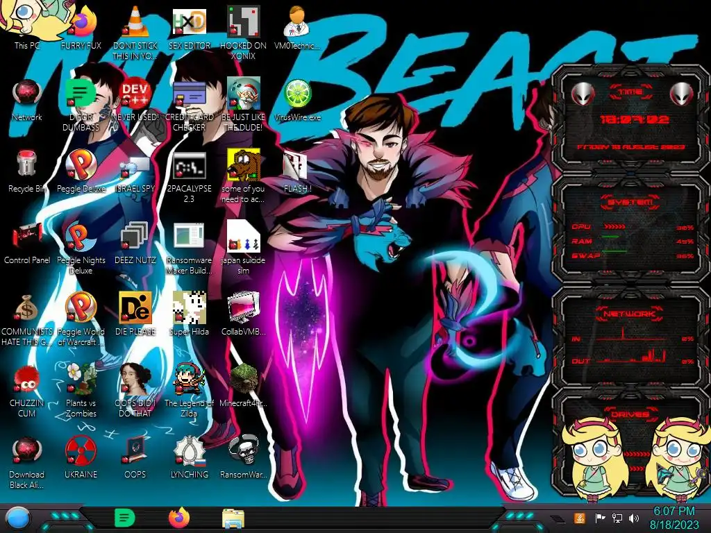
Task: Click the orange tray notification icon
Action: 580,518
